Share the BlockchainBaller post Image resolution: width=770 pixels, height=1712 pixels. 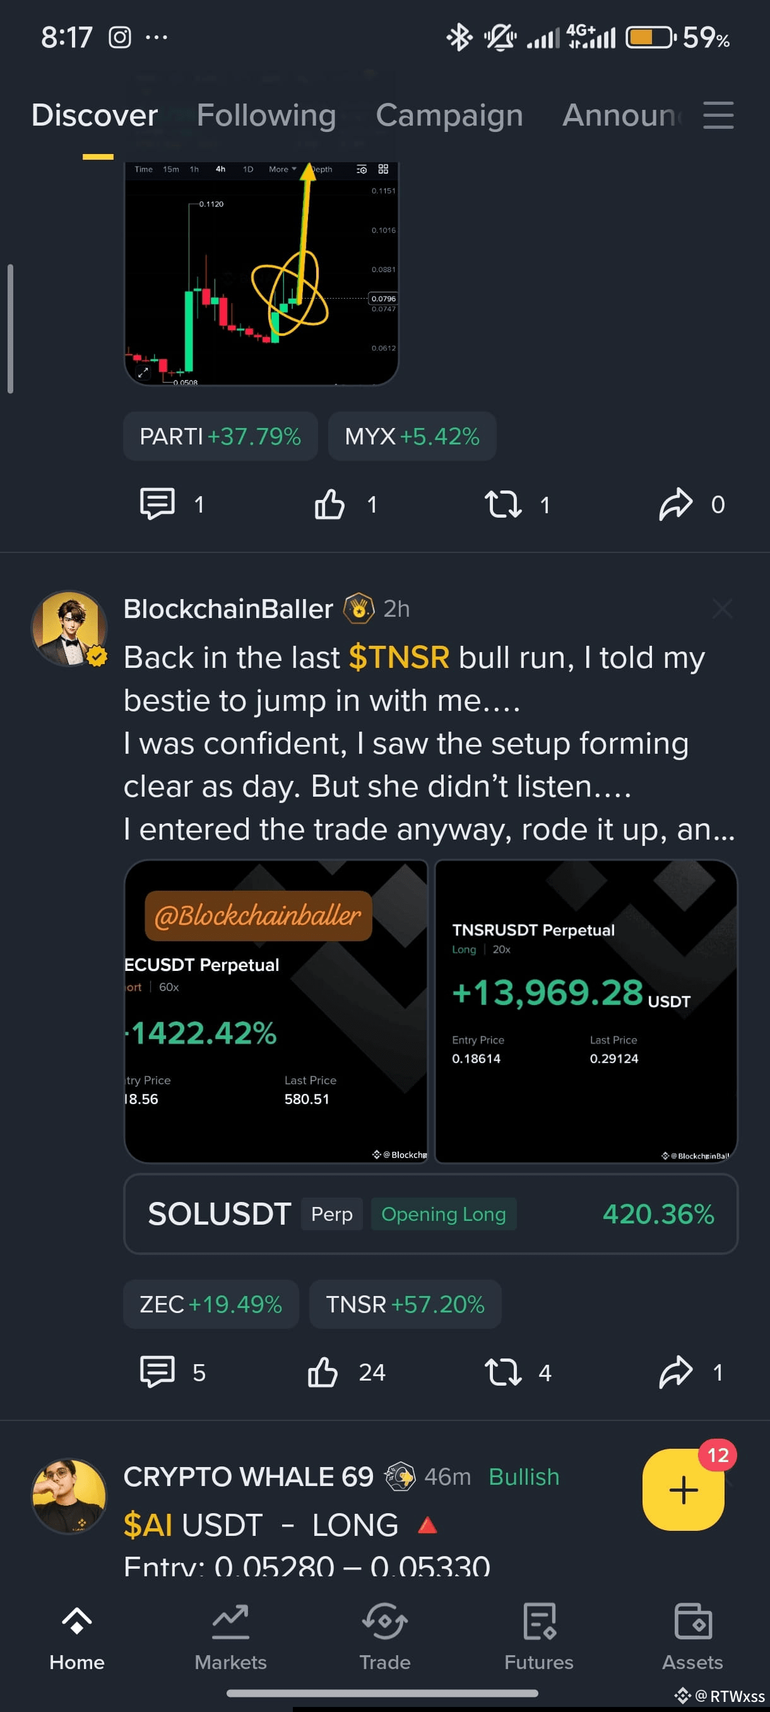676,1372
